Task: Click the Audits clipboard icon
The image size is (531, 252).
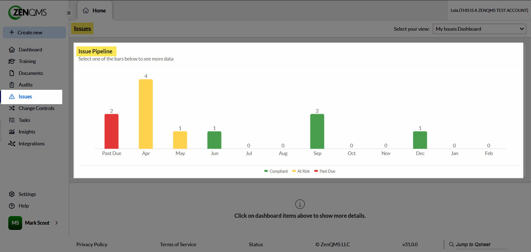Action: click(x=12, y=85)
